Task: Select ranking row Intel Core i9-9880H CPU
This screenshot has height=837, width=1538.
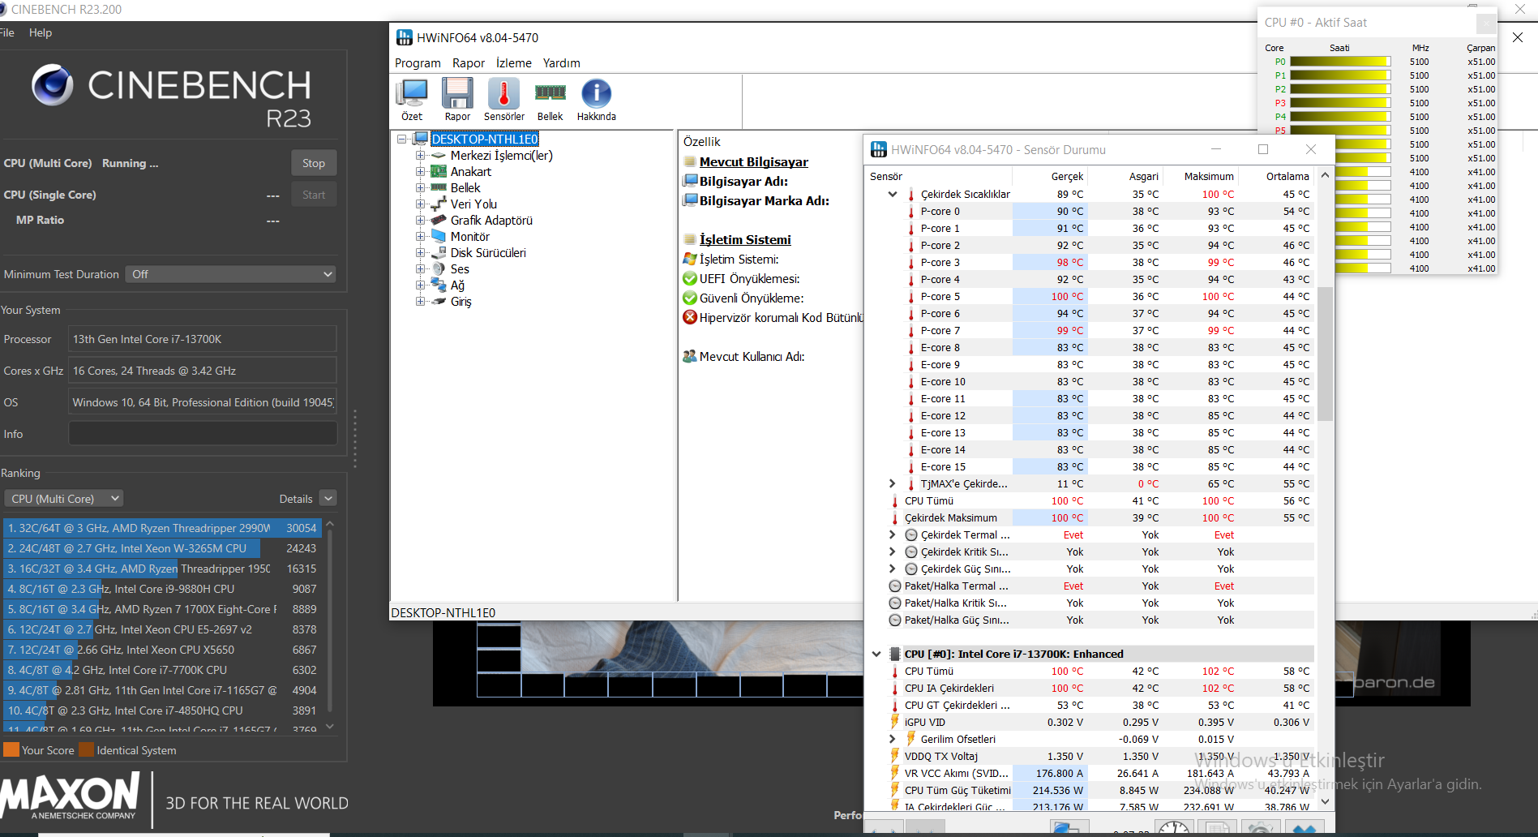Action: click(163, 589)
